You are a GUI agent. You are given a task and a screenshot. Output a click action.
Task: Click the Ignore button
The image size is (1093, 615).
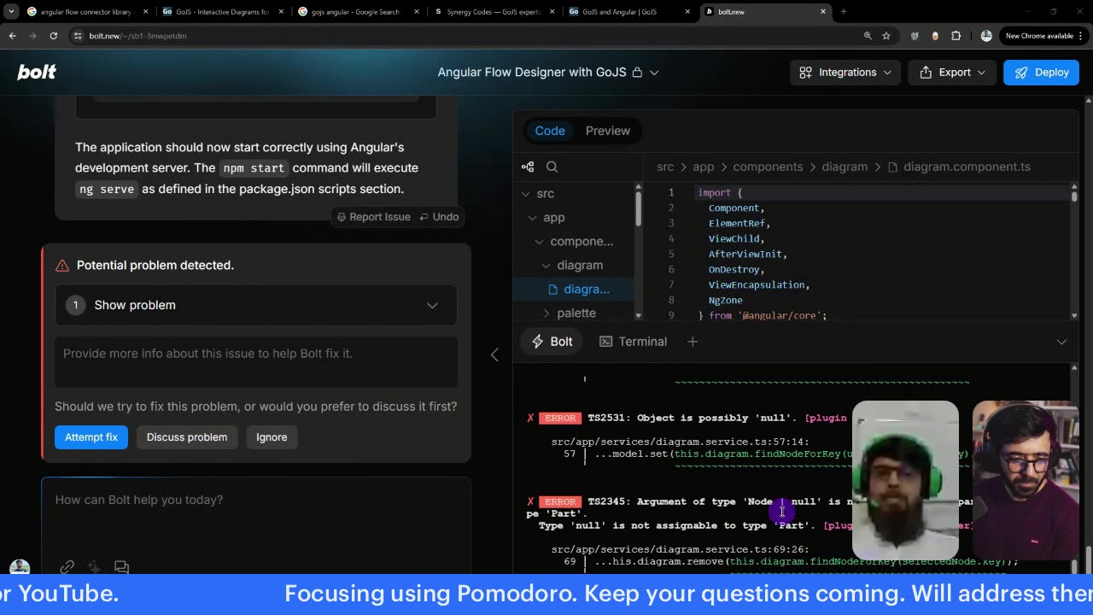tap(272, 437)
